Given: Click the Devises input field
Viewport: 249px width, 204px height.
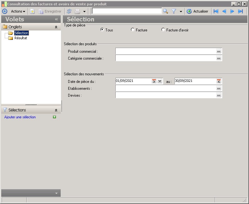Looking at the screenshot, I should click(166, 95).
